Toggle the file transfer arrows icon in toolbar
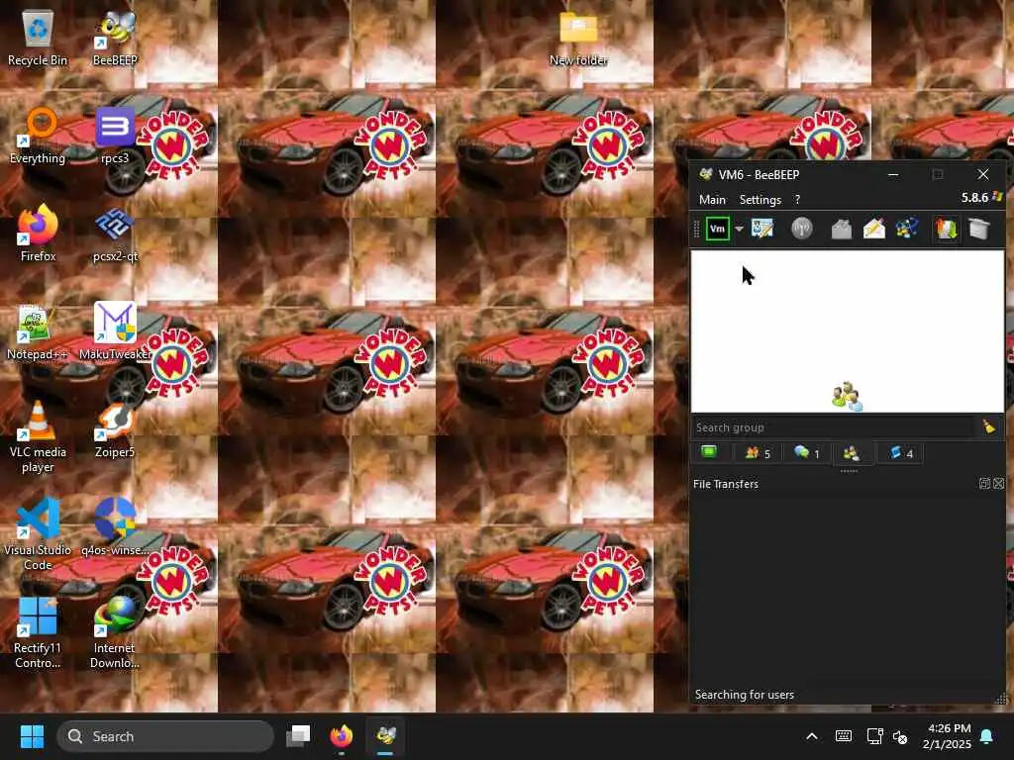Screen dimensions: 1014x760 coord(946,229)
